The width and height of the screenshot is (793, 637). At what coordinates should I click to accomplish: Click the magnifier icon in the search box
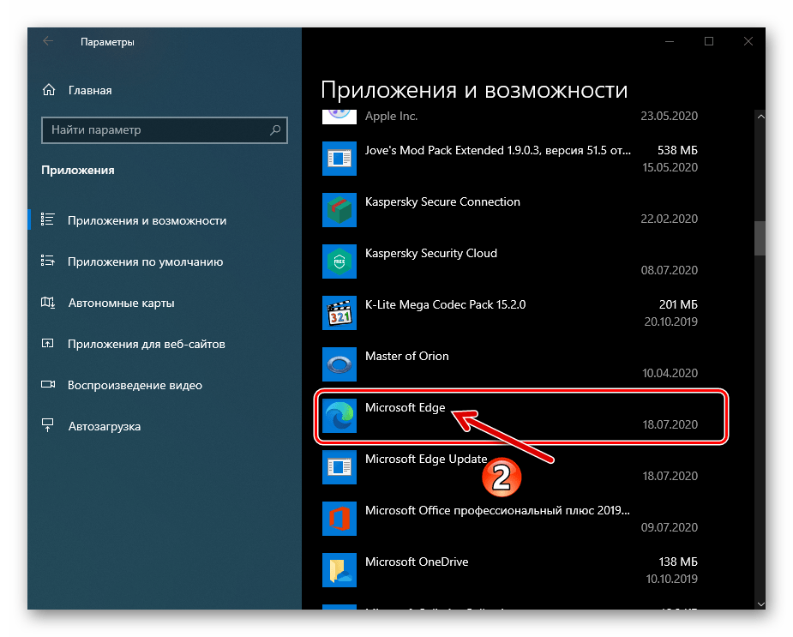(275, 130)
